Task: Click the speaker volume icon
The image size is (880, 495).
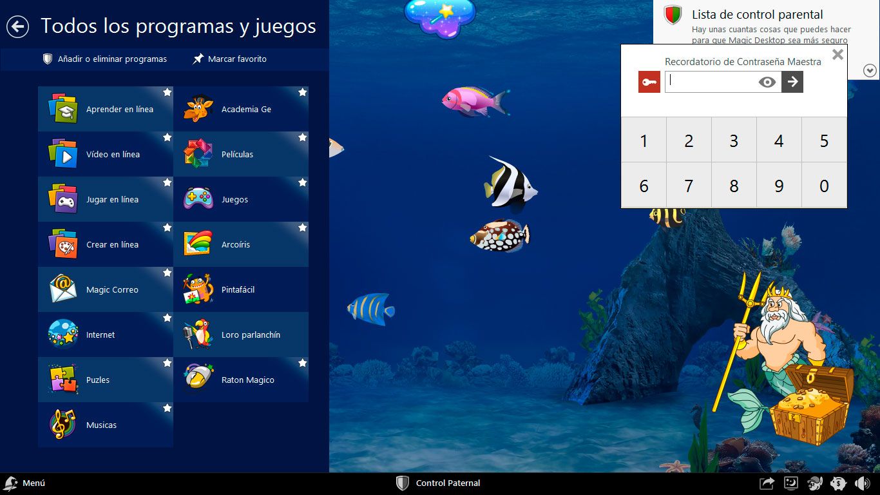Action: point(862,483)
